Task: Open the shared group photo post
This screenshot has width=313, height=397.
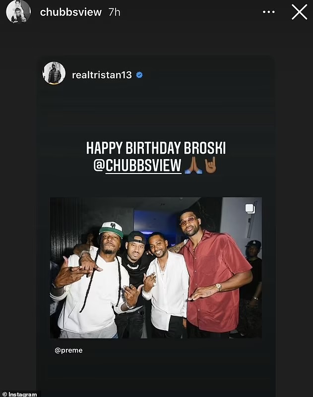Action: [x=156, y=268]
